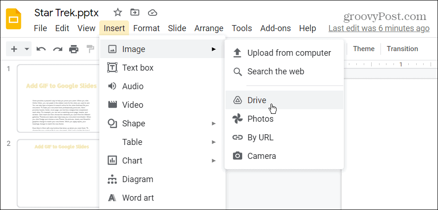Click the By URL chain link icon
Image resolution: width=438 pixels, height=210 pixels.
coord(238,138)
